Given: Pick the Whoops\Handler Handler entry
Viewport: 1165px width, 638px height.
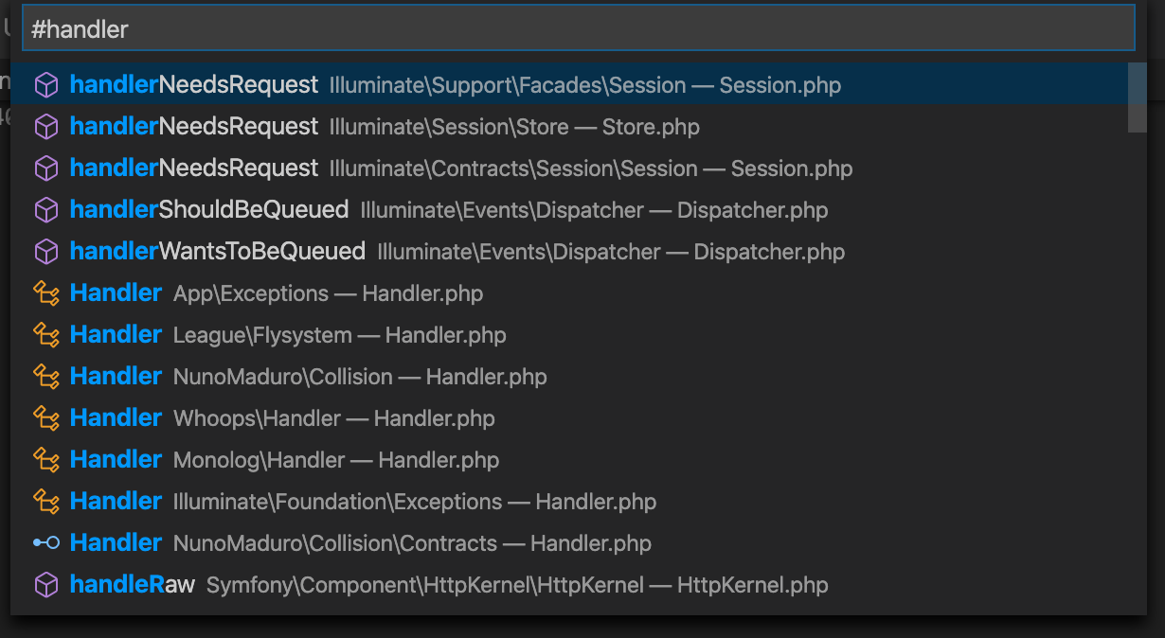Looking at the screenshot, I should tap(569, 418).
